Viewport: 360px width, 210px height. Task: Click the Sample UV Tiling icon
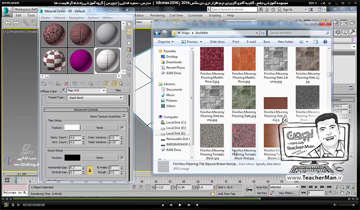click(x=129, y=43)
